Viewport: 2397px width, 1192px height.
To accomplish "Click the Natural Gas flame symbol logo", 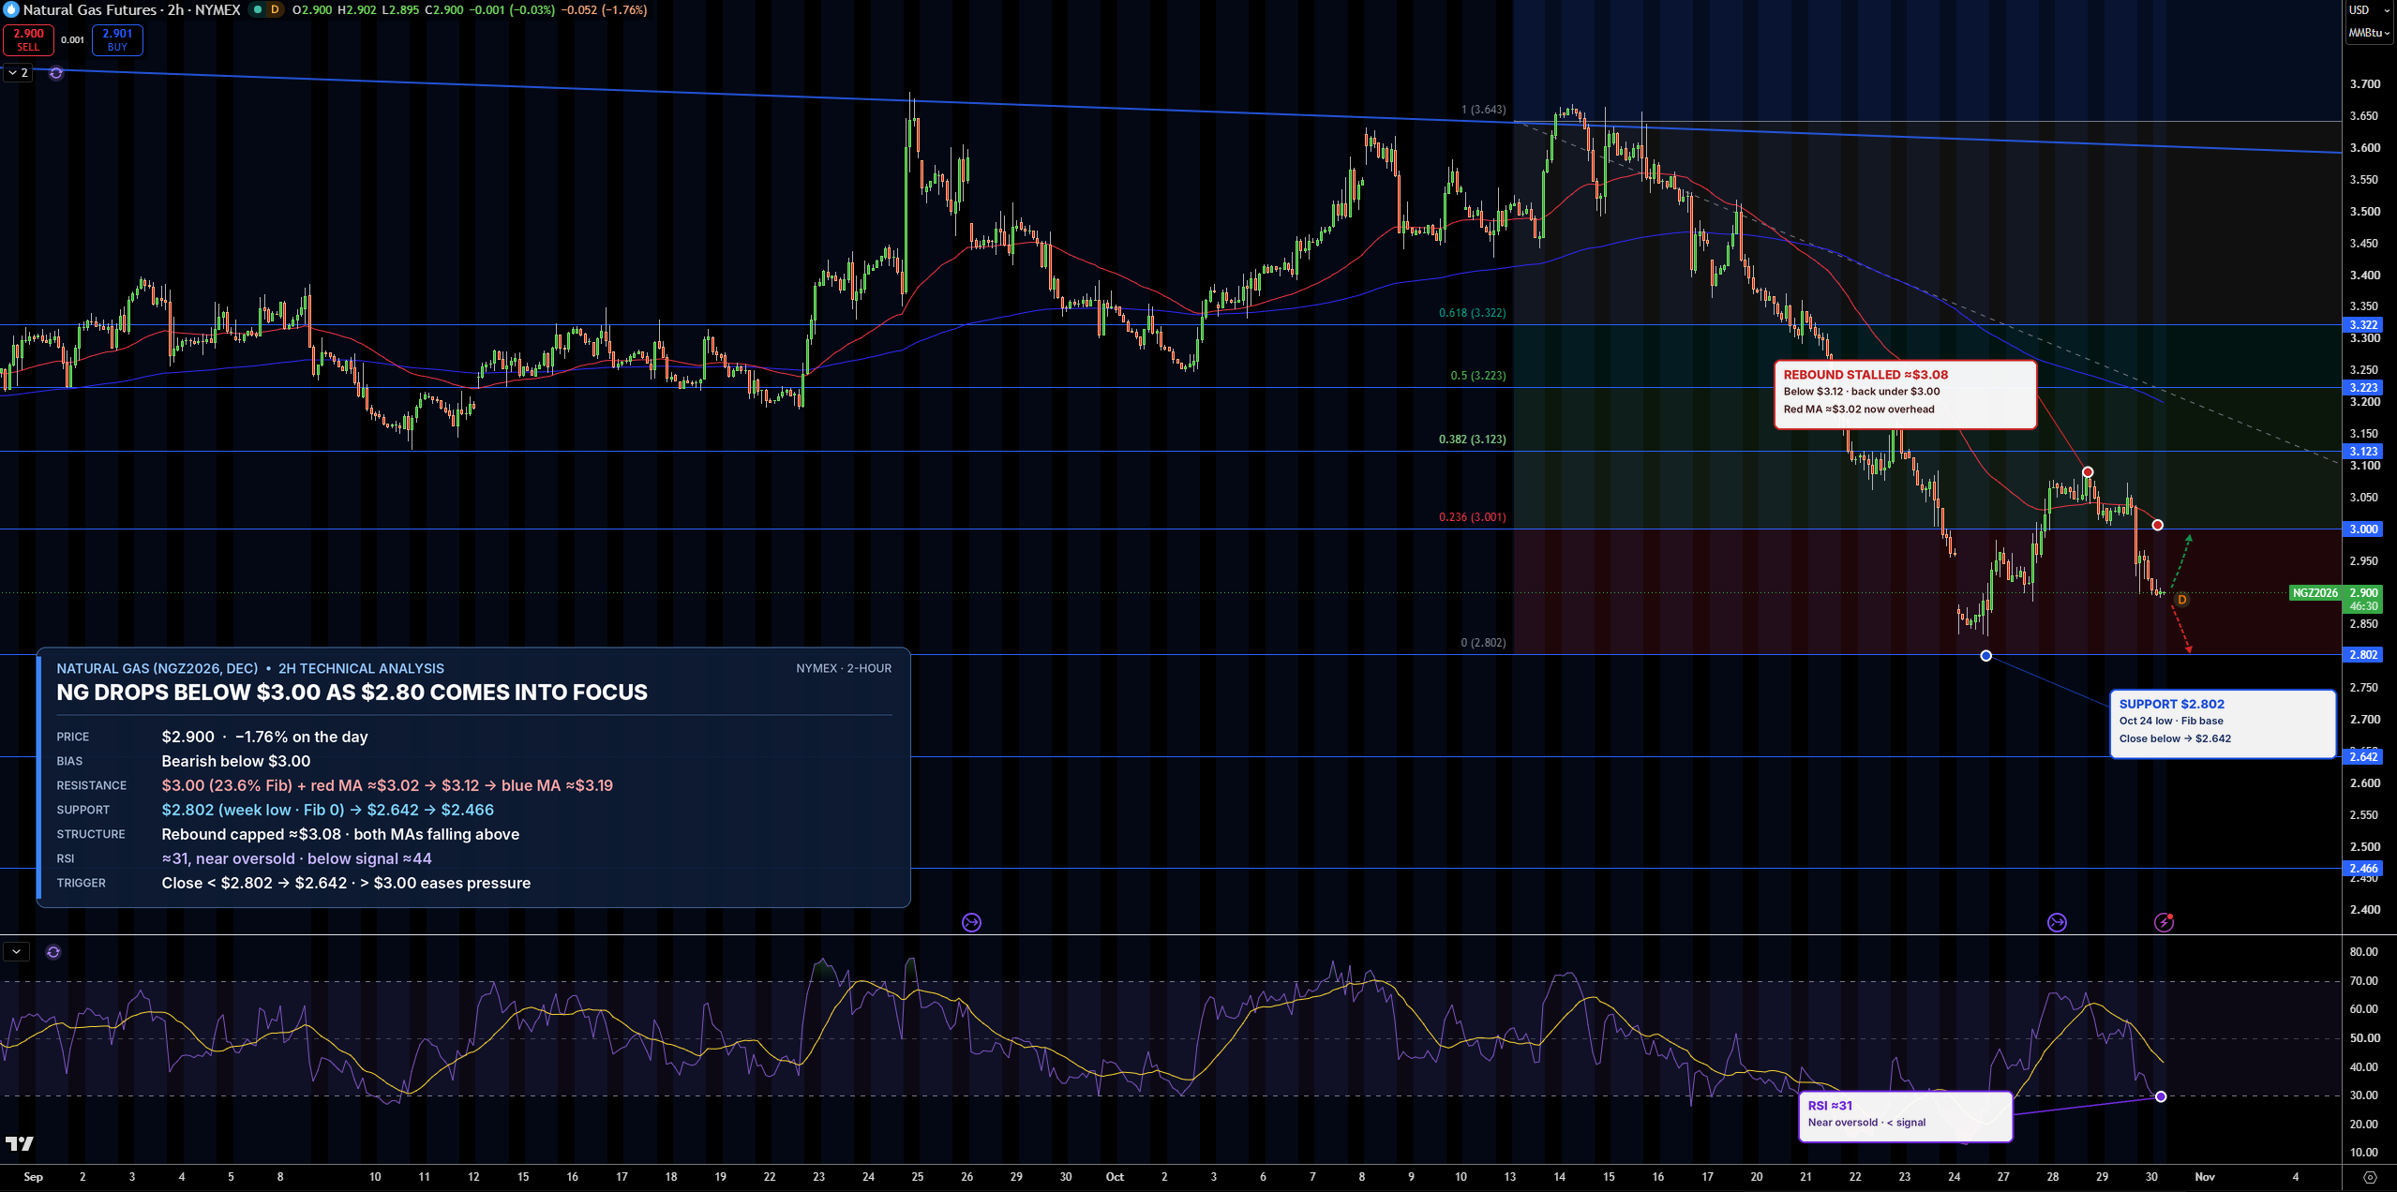I will pyautogui.click(x=11, y=9).
